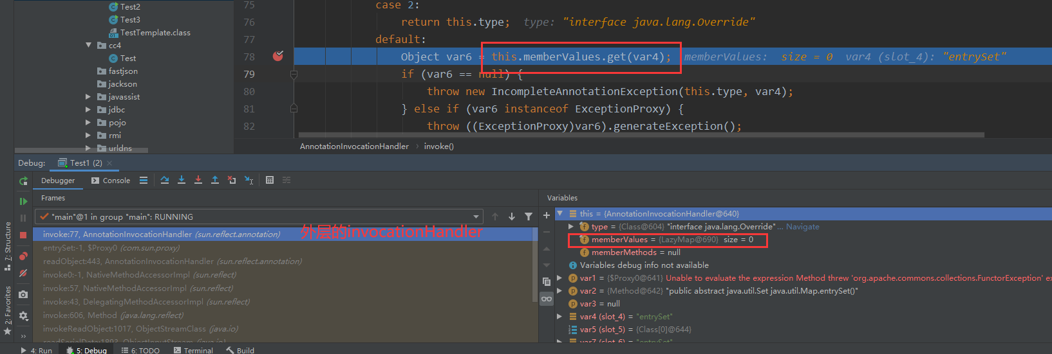Run to cursor
This screenshot has width=1052, height=354.
[249, 181]
